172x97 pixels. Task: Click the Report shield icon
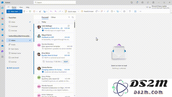coord(34,11)
